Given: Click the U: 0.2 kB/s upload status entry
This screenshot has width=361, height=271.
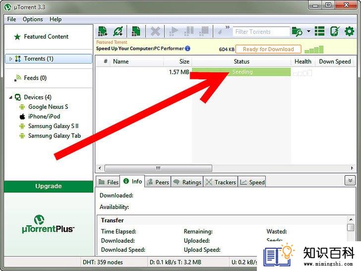Looking at the screenshot, I should point(244,262).
